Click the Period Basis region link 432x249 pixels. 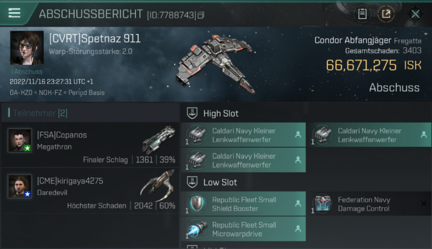[86, 93]
